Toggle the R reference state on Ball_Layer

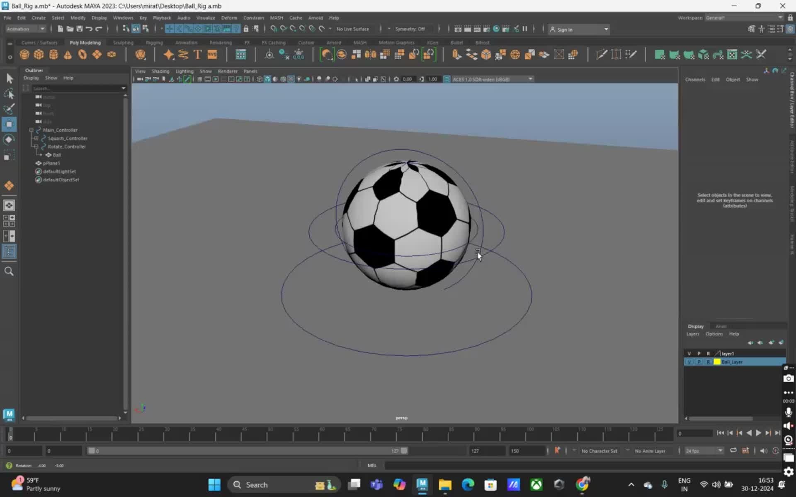(x=708, y=362)
